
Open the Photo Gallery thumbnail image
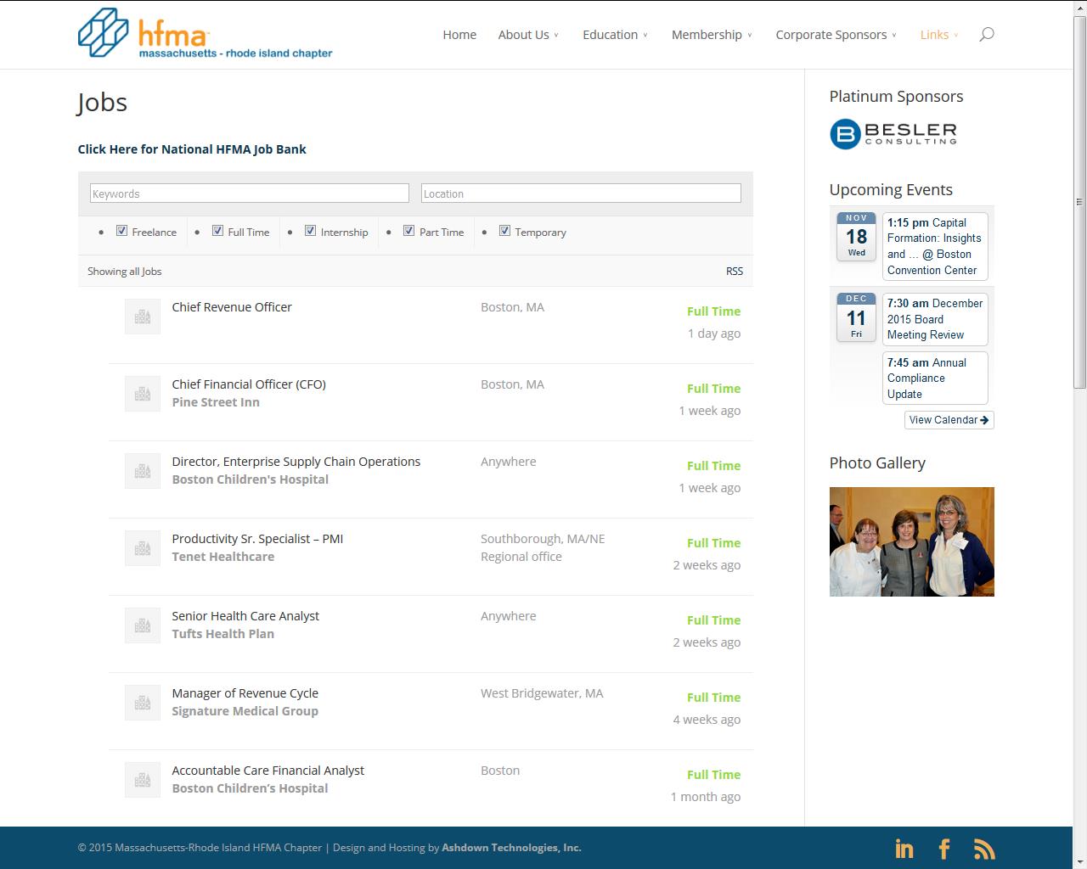click(911, 541)
